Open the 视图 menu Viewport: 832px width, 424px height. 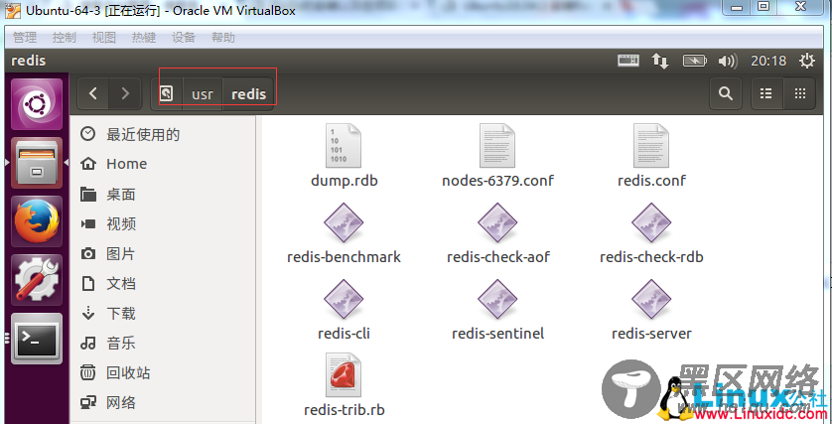[103, 37]
